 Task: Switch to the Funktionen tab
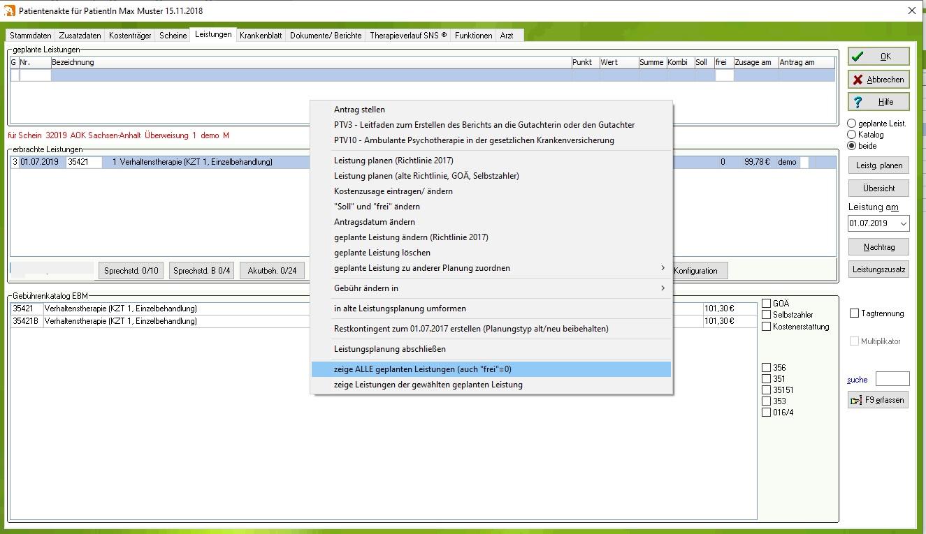click(x=474, y=36)
